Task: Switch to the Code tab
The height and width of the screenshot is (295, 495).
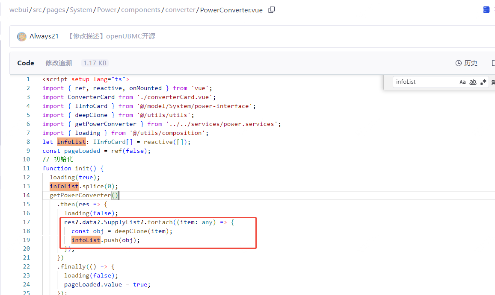Action: pyautogui.click(x=26, y=63)
